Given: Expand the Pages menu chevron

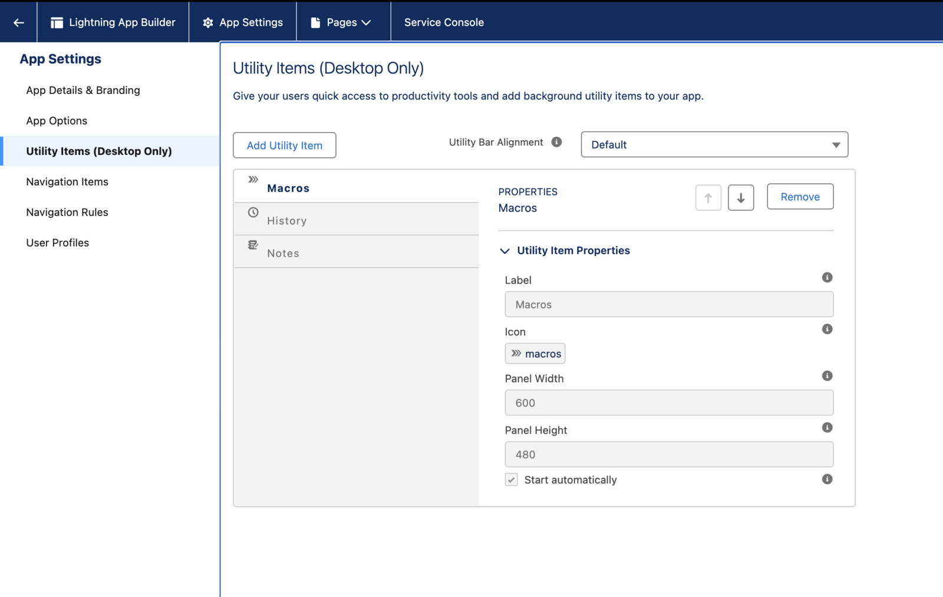Looking at the screenshot, I should click(367, 22).
